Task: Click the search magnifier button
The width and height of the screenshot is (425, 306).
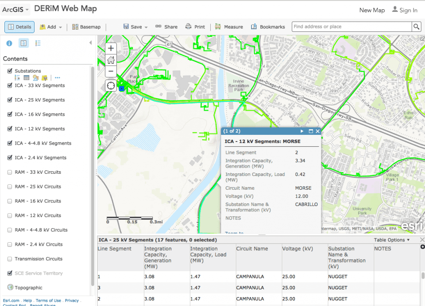Action: click(x=416, y=27)
